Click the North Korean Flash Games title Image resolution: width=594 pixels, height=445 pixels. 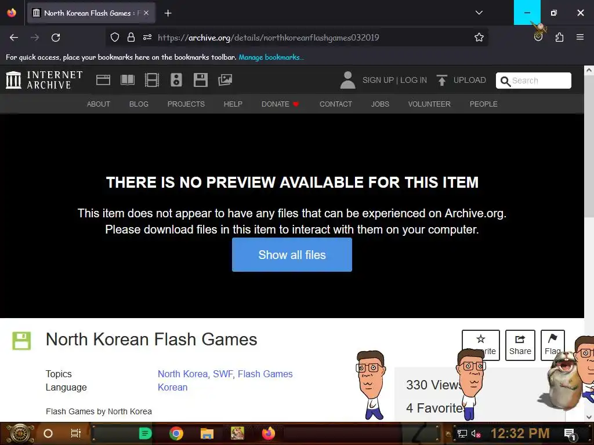point(151,340)
